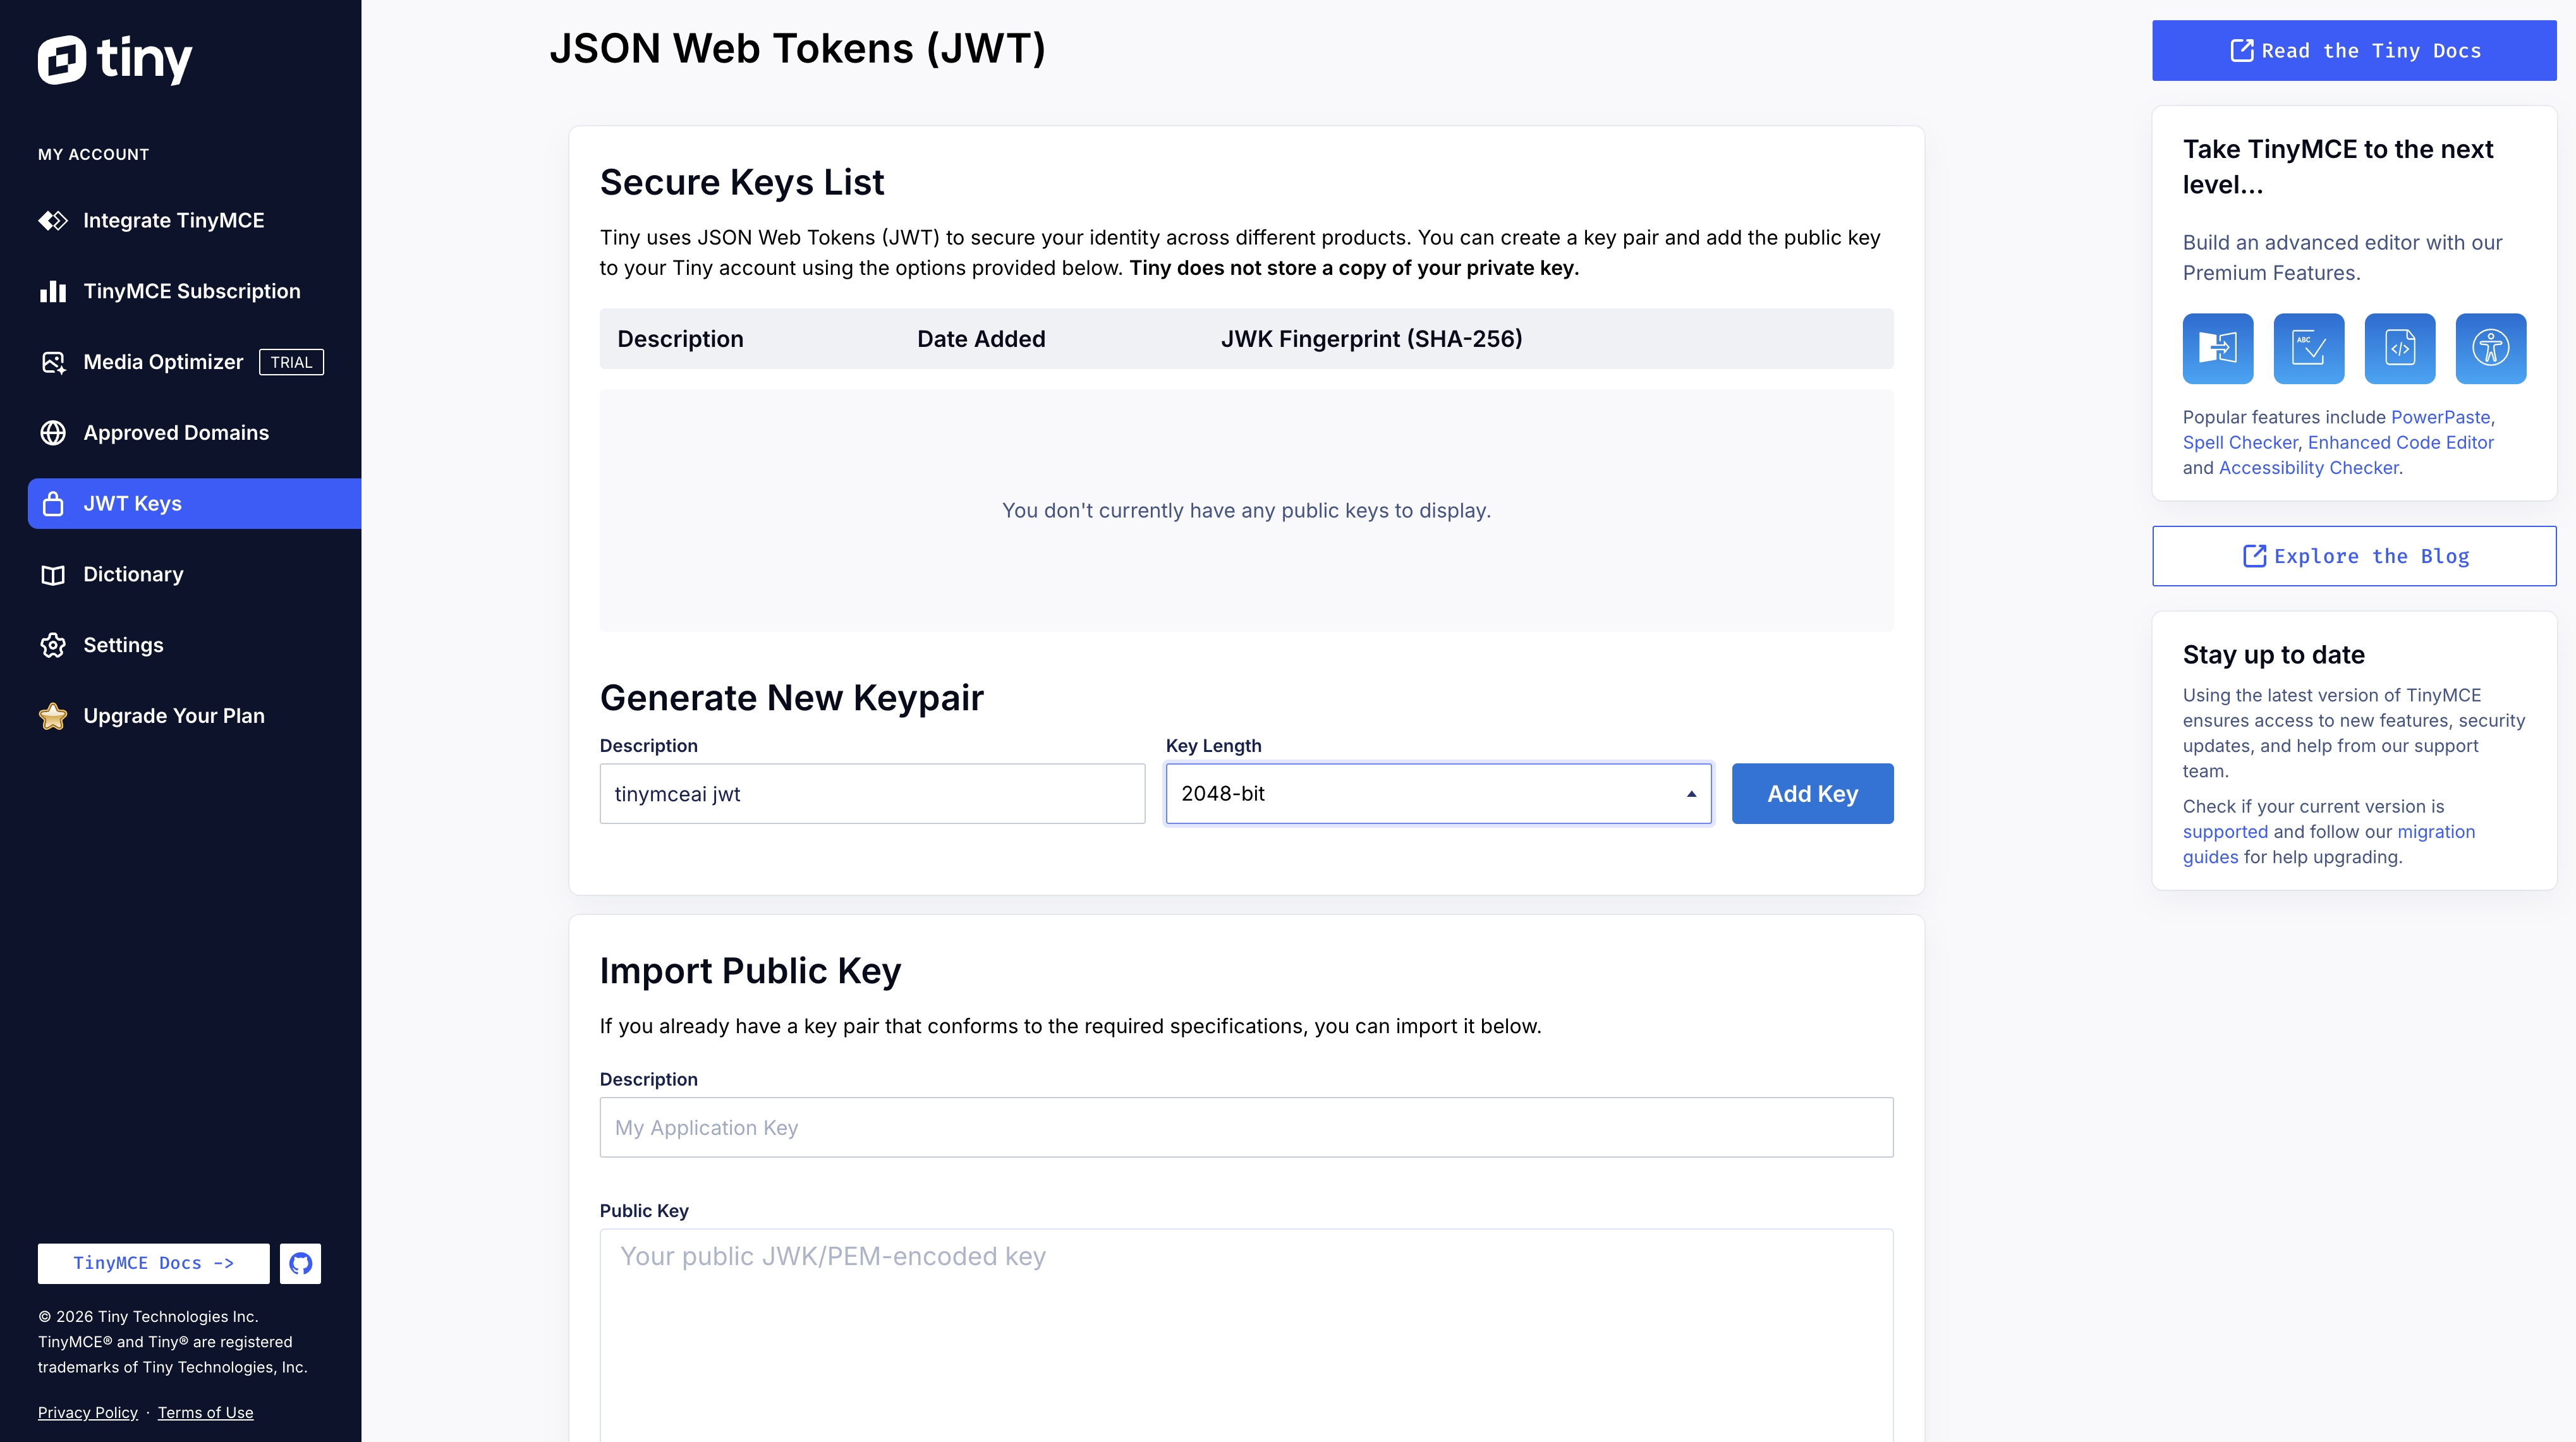Select the Dictionary sidebar item
2576x1442 pixels.
pyautogui.click(x=133, y=574)
